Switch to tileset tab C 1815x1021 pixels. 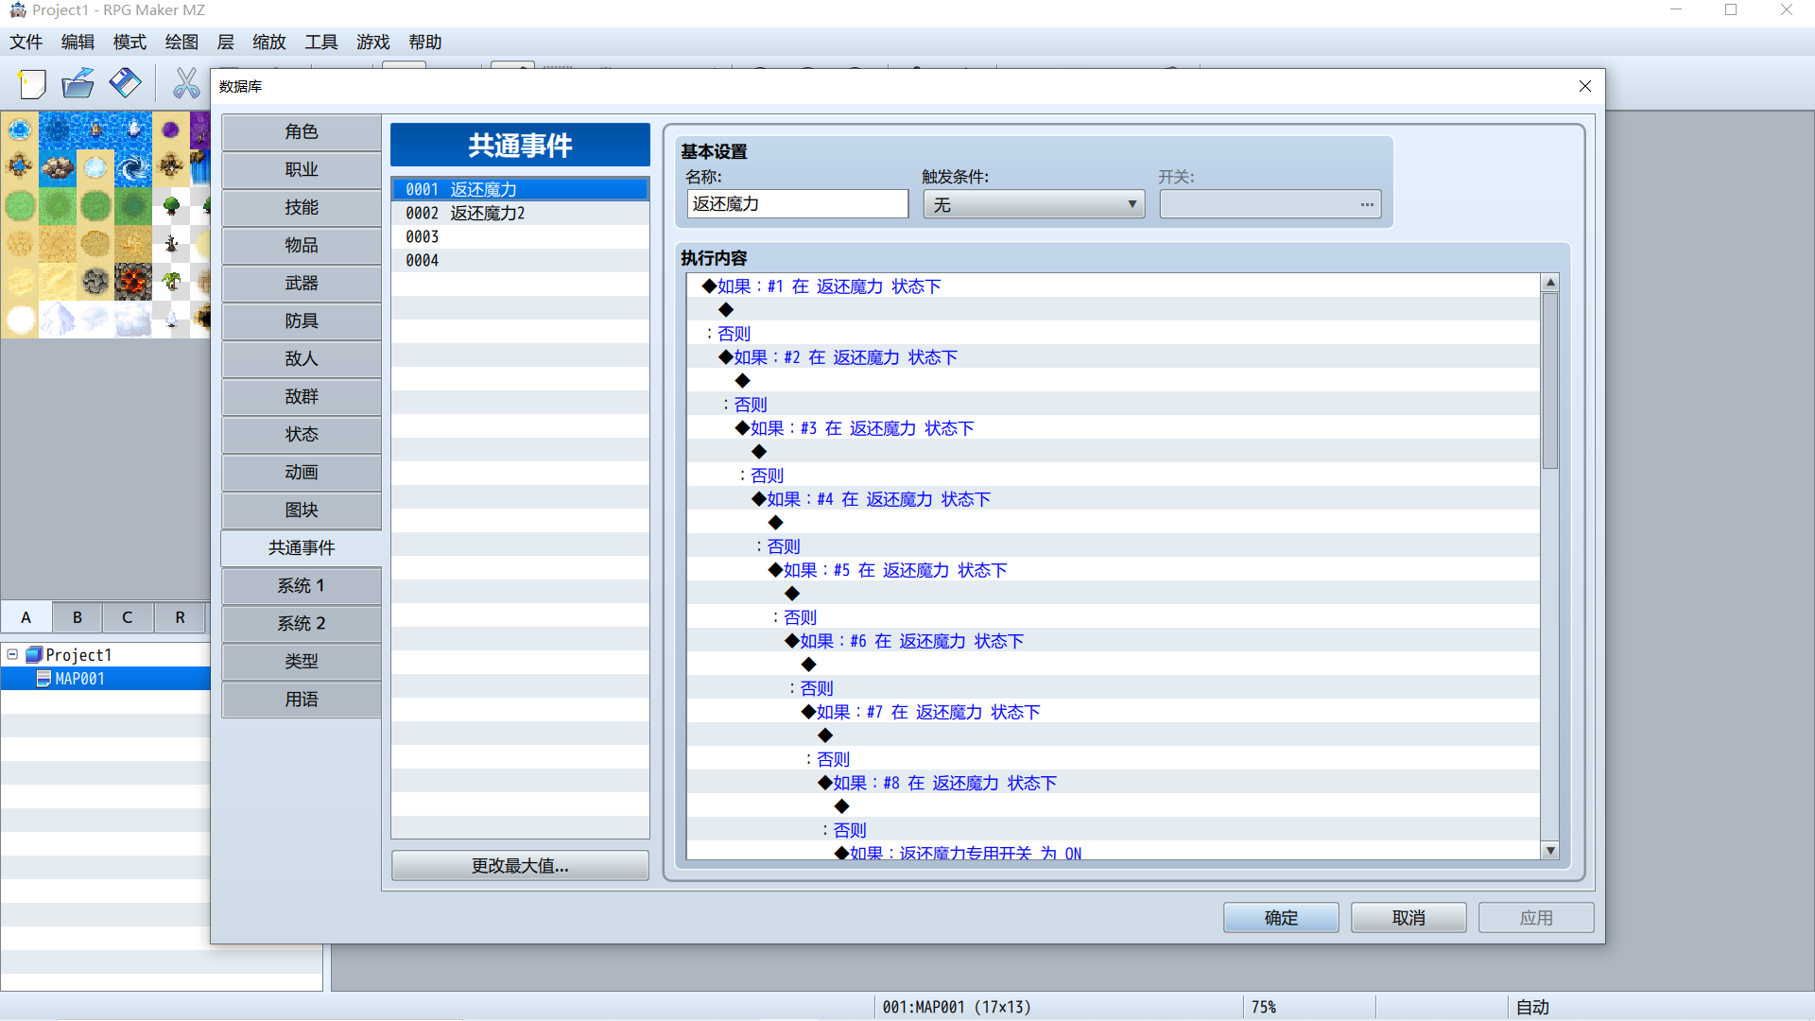coord(127,617)
